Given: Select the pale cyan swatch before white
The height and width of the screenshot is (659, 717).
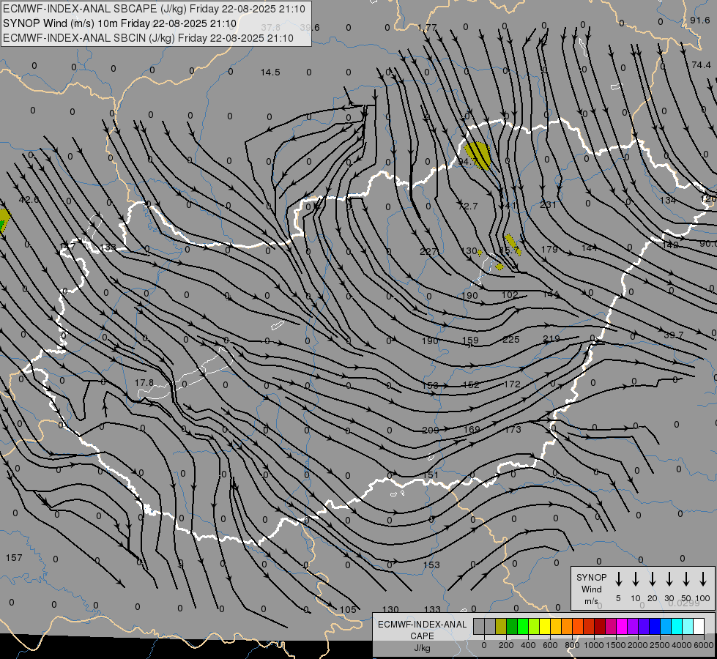Looking at the screenshot, I should pyautogui.click(x=687, y=626).
